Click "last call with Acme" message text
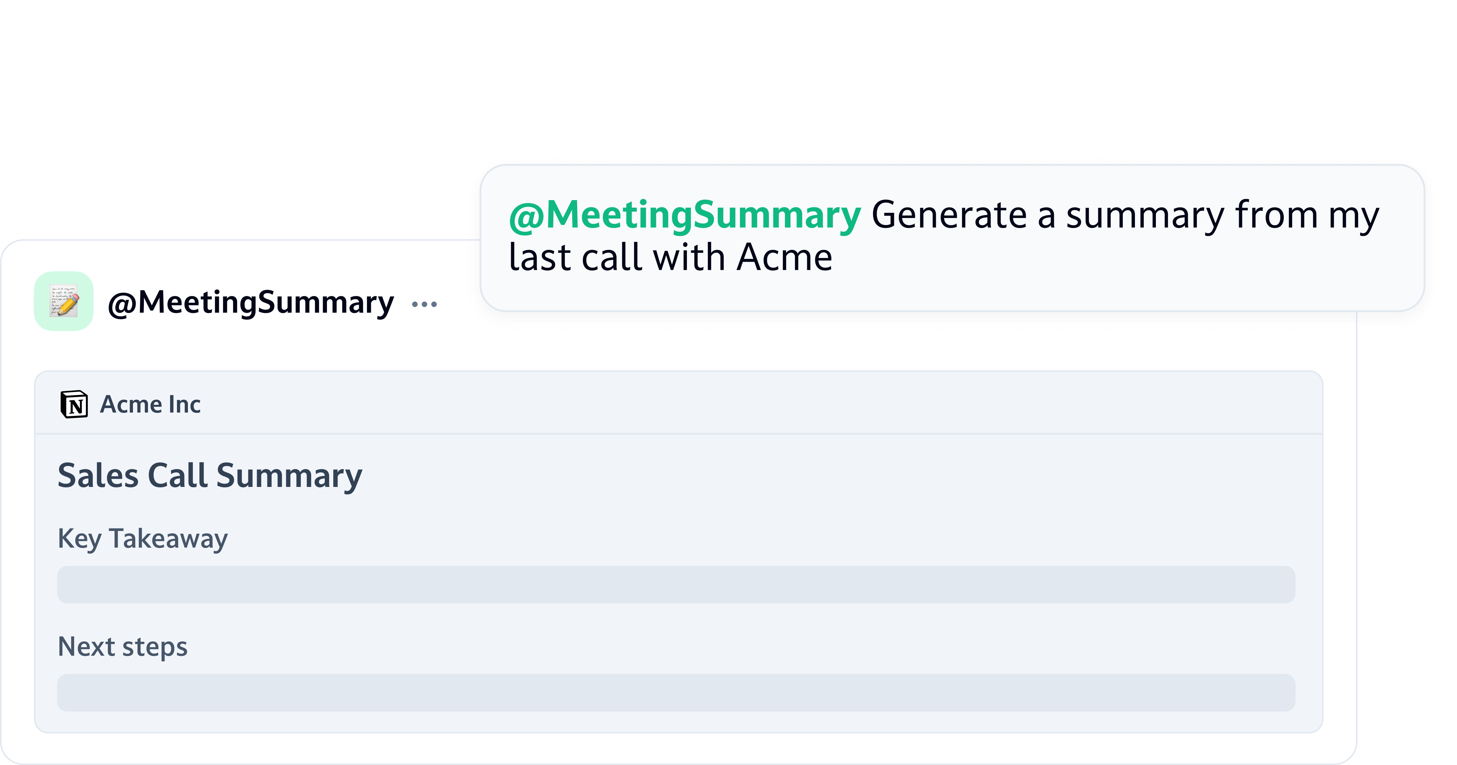This screenshot has width=1457, height=765. coord(670,257)
